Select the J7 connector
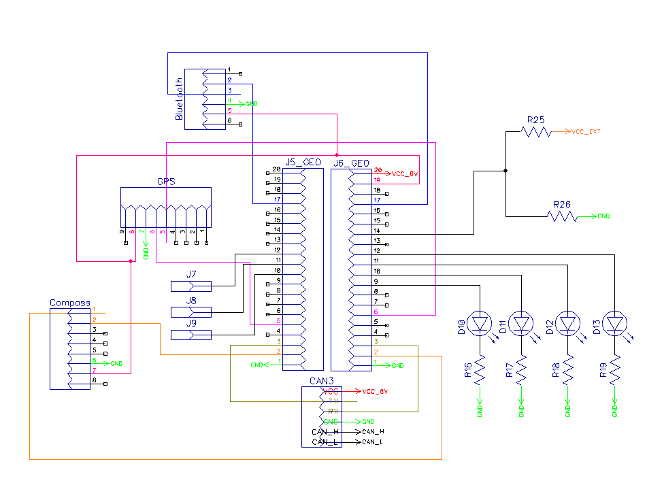The width and height of the screenshot is (647, 502). (191, 286)
